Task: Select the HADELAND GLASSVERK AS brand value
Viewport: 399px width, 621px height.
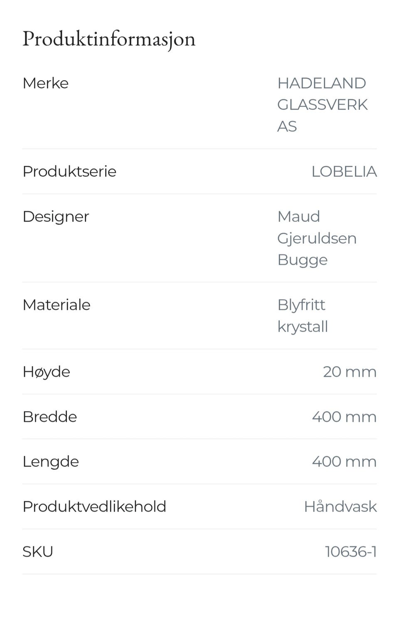Action: pos(322,105)
